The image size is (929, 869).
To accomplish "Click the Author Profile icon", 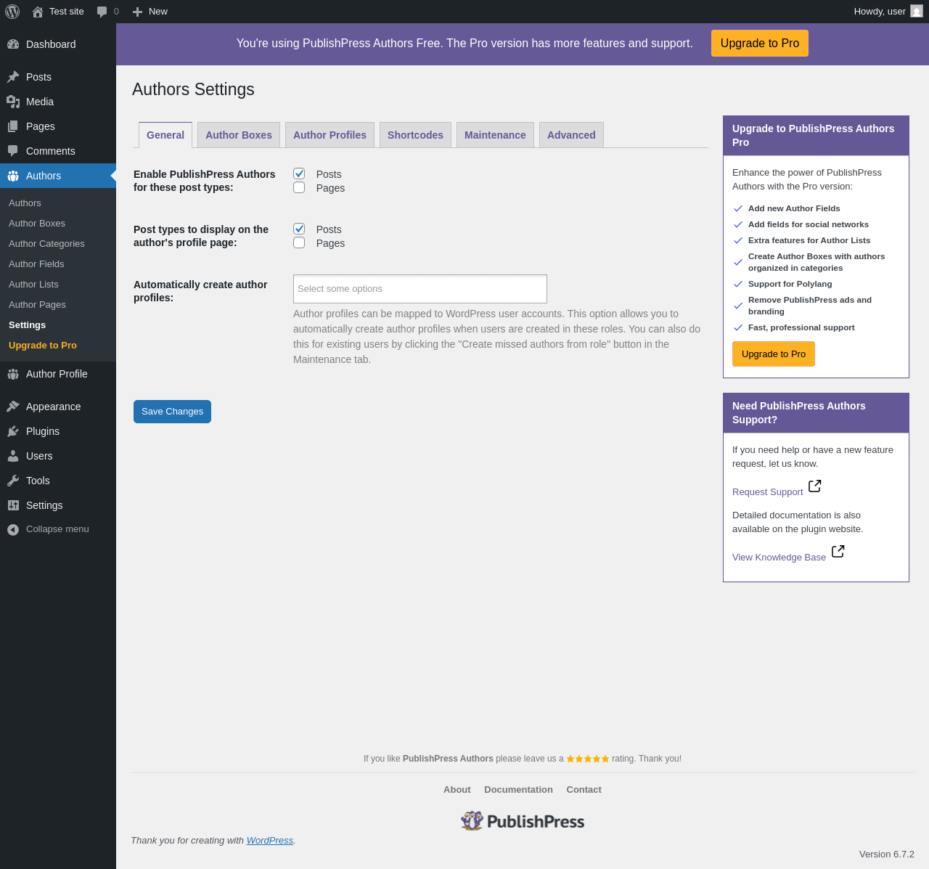I will (x=13, y=374).
